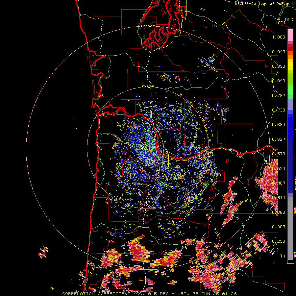The image size is (296, 296).
Task: Click the 50 NMI range ring label
Action: pyautogui.click(x=148, y=87)
